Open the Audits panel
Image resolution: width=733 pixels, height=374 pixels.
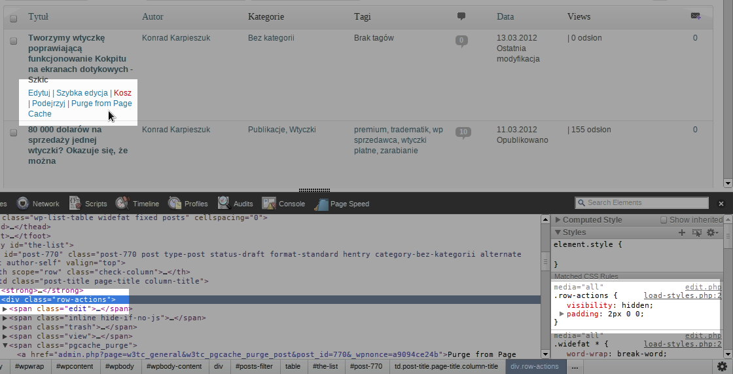tap(236, 204)
